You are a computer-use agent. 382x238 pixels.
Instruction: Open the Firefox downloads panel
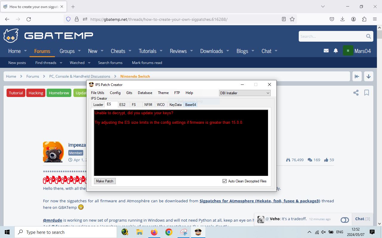pyautogui.click(x=343, y=19)
